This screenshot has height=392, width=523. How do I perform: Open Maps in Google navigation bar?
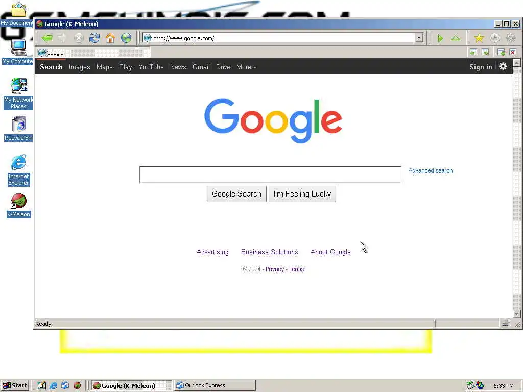pos(104,67)
